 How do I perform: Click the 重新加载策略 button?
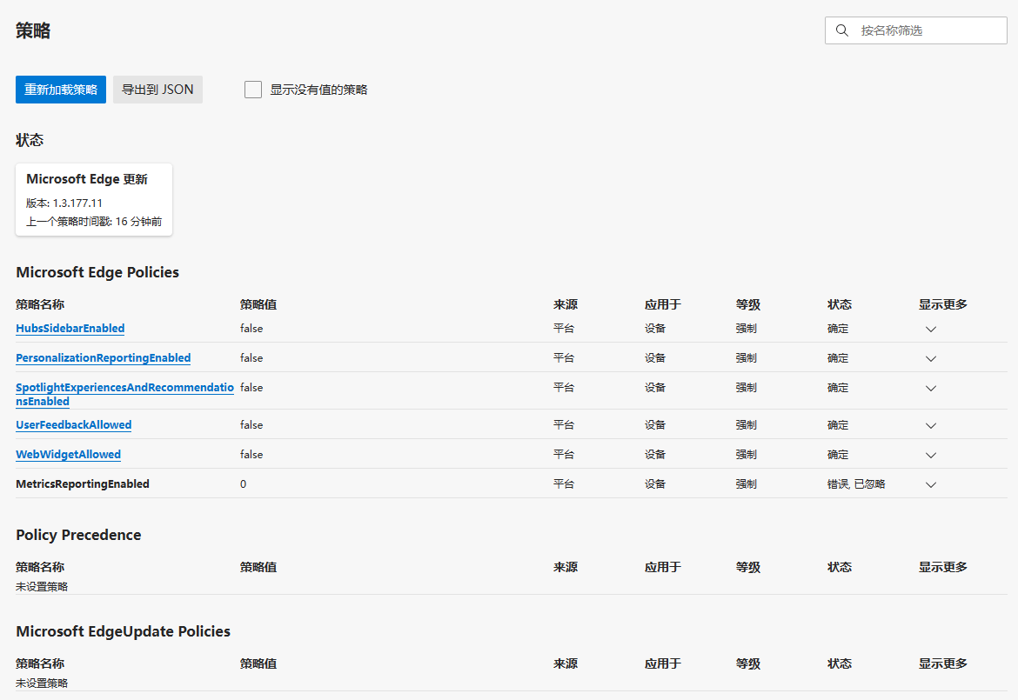(x=61, y=90)
